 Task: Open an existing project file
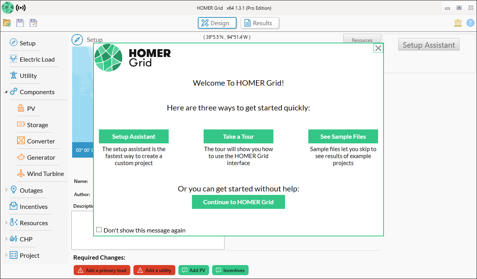(7, 22)
